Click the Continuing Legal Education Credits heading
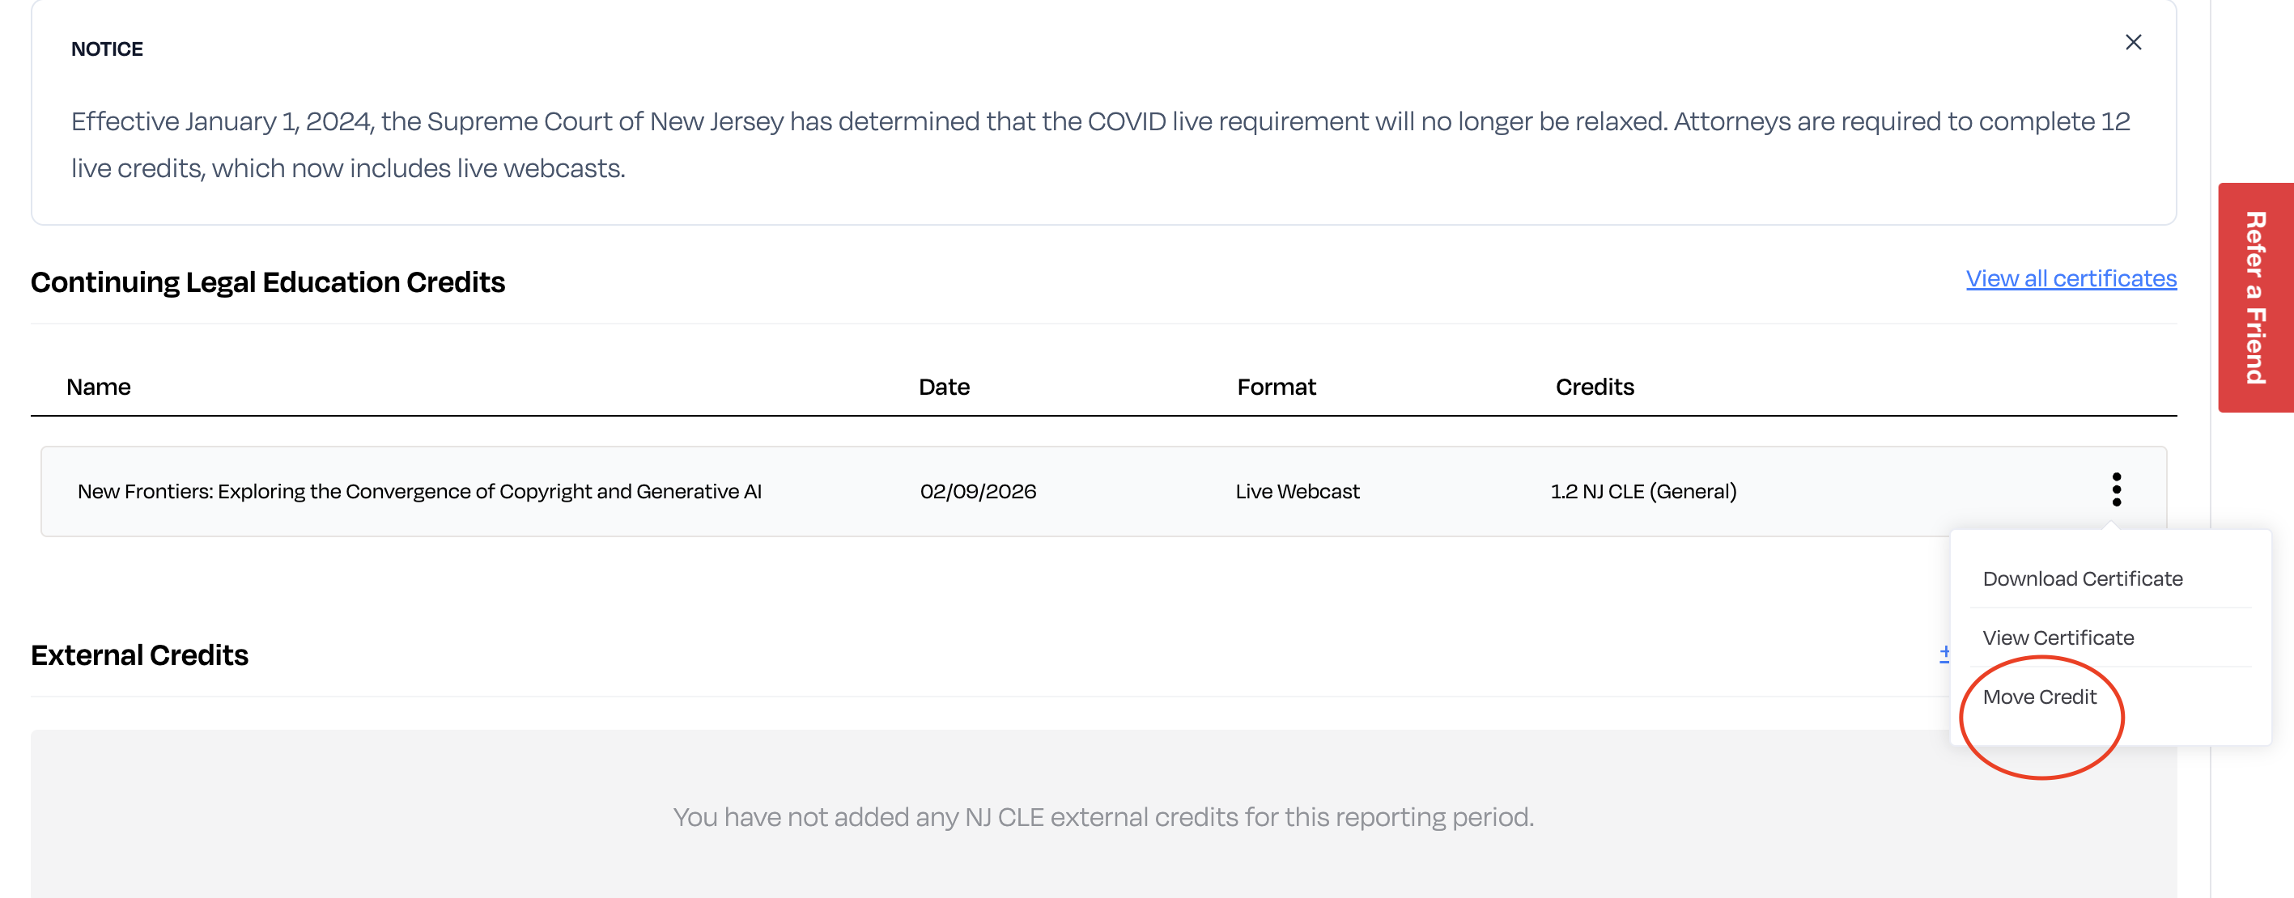 [268, 282]
